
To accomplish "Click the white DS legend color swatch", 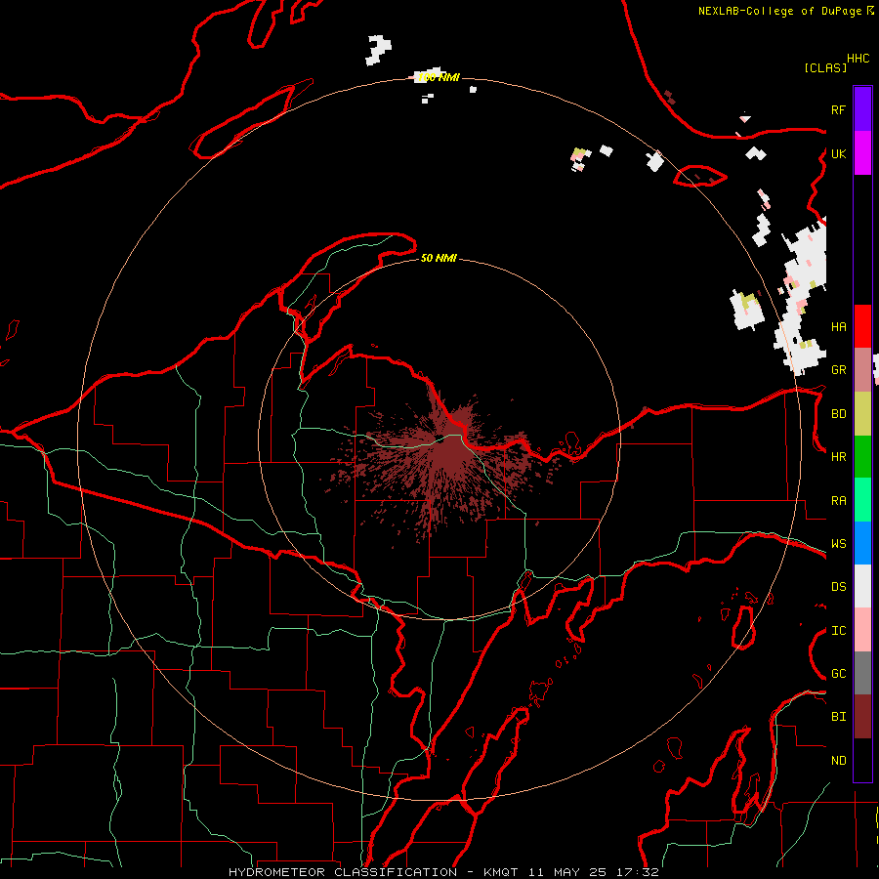I will point(862,586).
